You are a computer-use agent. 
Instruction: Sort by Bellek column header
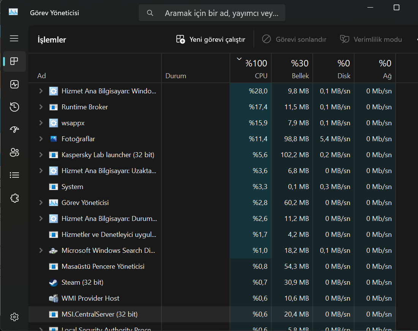[292, 68]
